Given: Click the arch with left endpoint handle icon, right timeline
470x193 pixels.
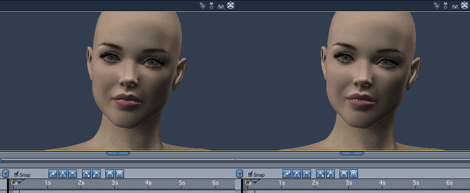Looking at the screenshot, I should pos(330,173).
